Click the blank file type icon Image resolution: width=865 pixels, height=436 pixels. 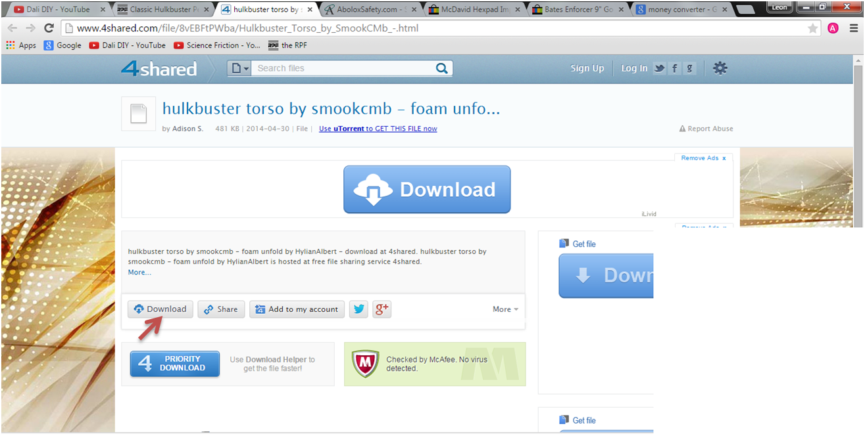pos(138,114)
